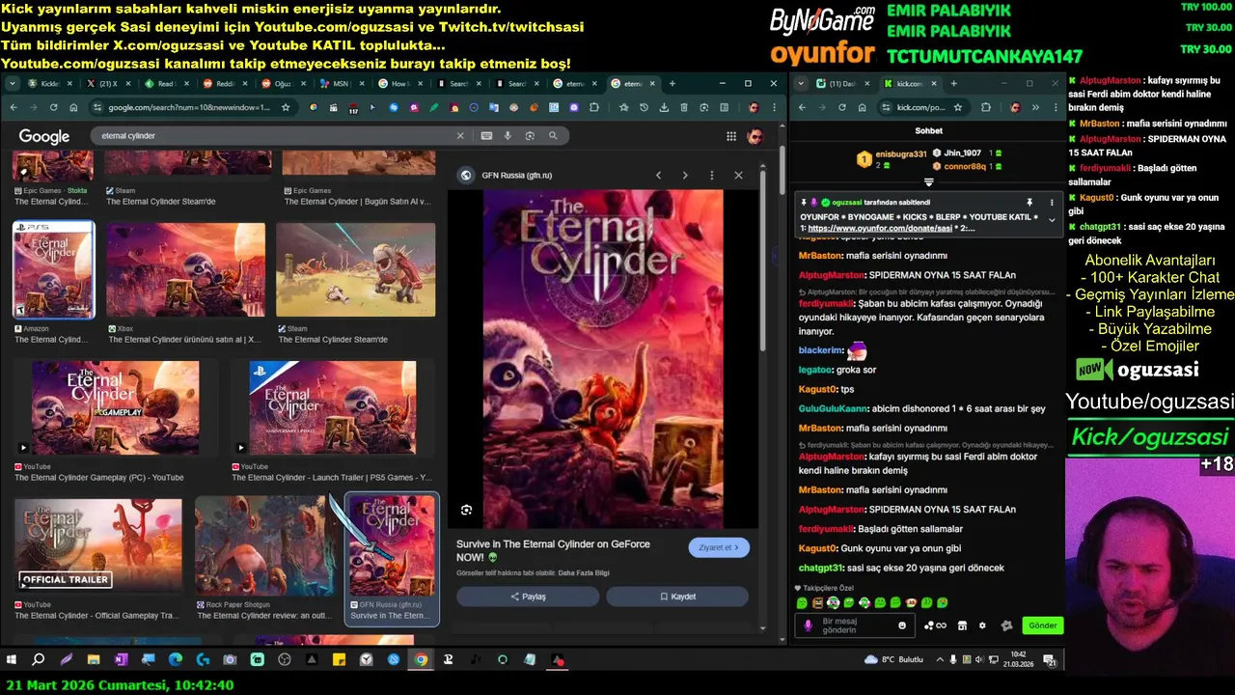Open the left Chrome window three-dot menu
Image resolution: width=1235 pixels, height=695 pixels.
774,107
